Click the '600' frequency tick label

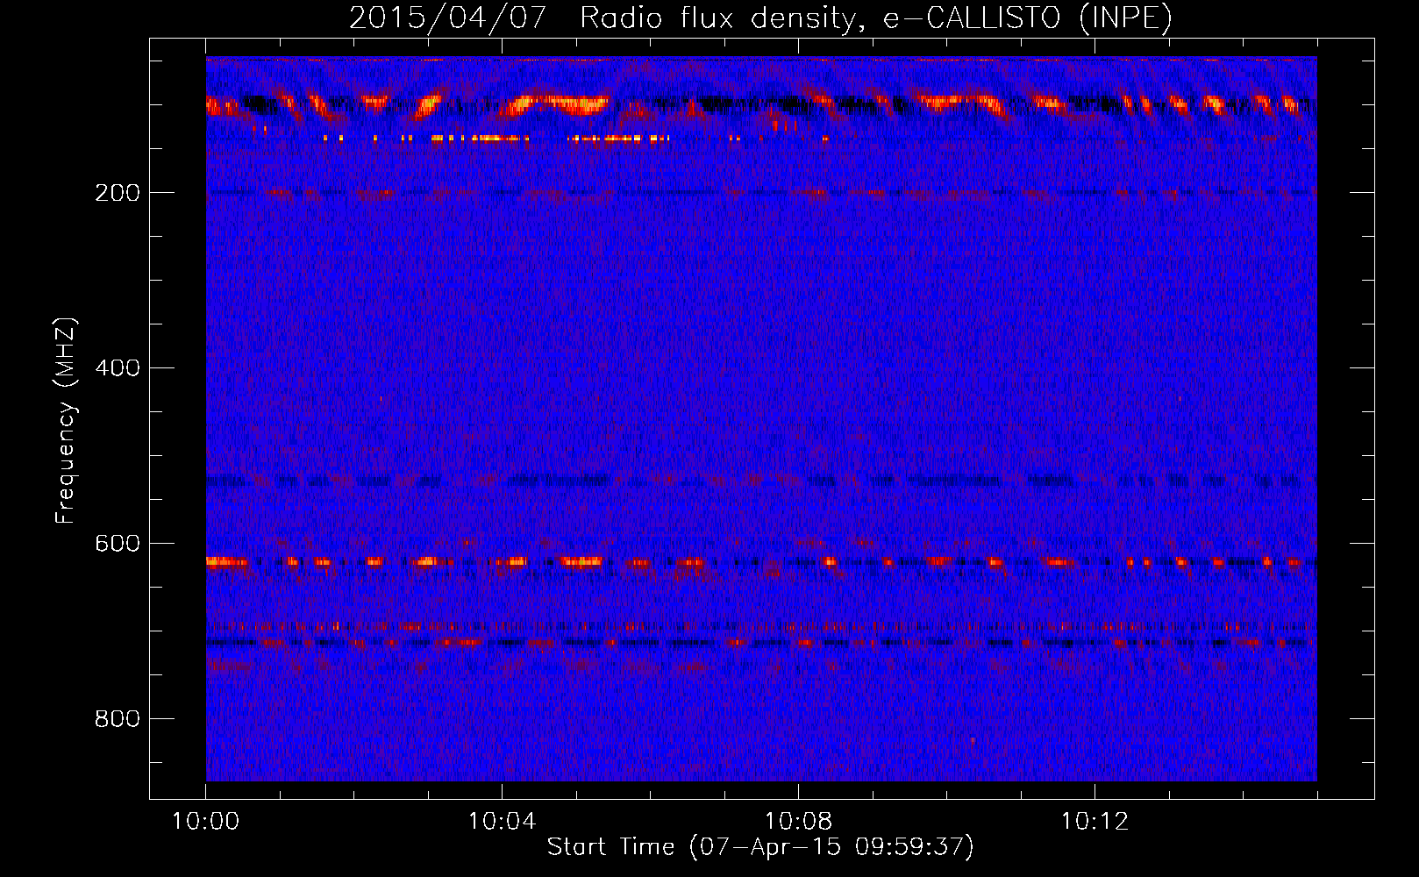(118, 544)
